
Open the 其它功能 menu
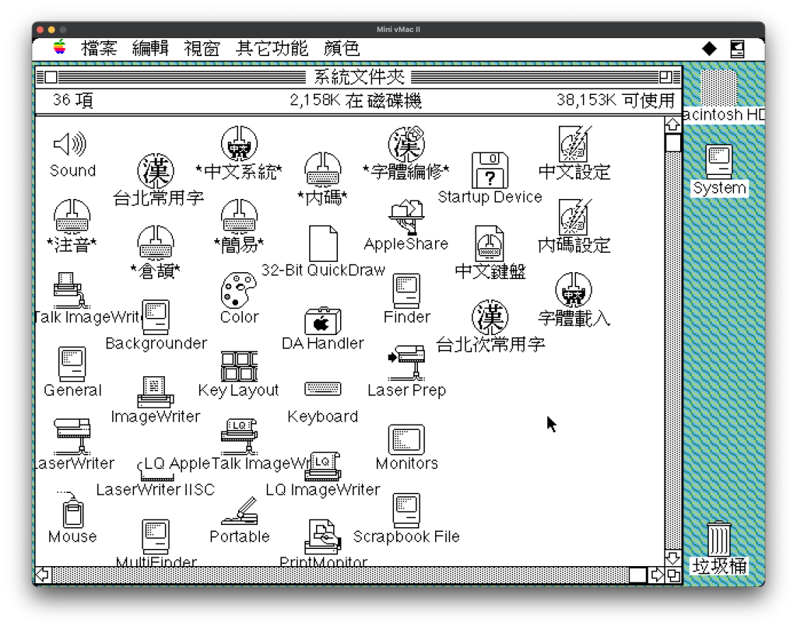coord(272,49)
